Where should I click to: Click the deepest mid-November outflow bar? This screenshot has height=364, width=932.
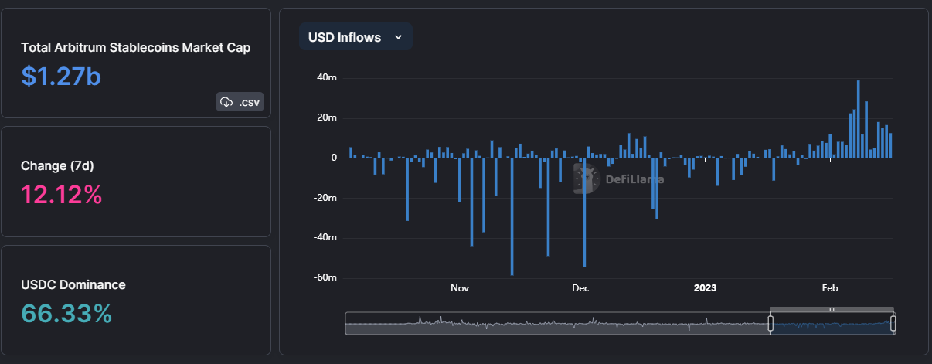click(x=512, y=216)
